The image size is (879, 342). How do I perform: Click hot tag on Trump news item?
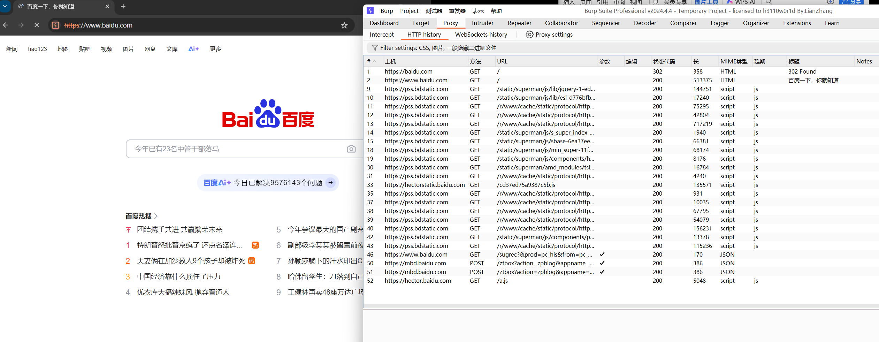[255, 245]
